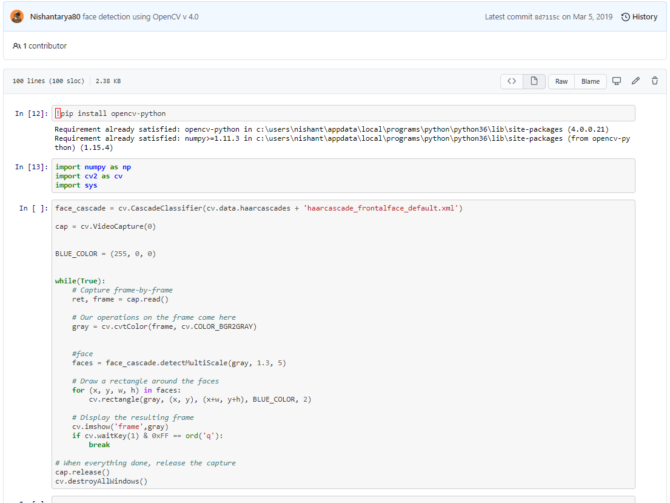Click the contributors people icon
This screenshot has height=503, width=670.
[x=16, y=46]
